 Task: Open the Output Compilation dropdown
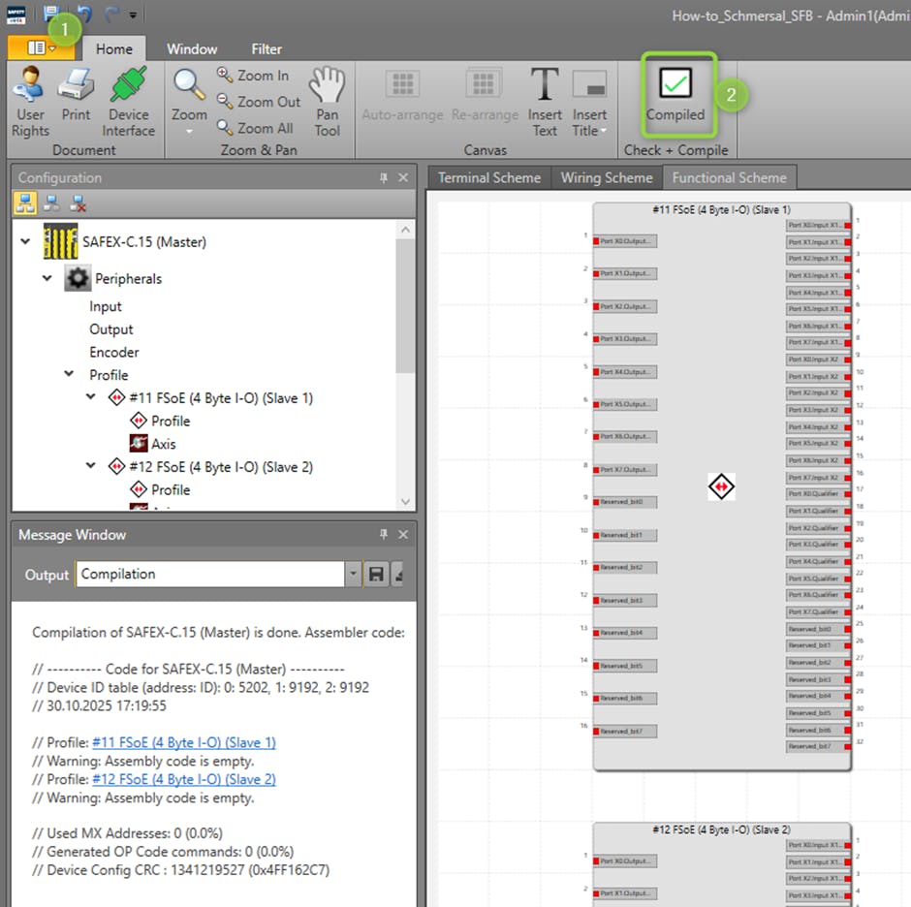(x=352, y=575)
